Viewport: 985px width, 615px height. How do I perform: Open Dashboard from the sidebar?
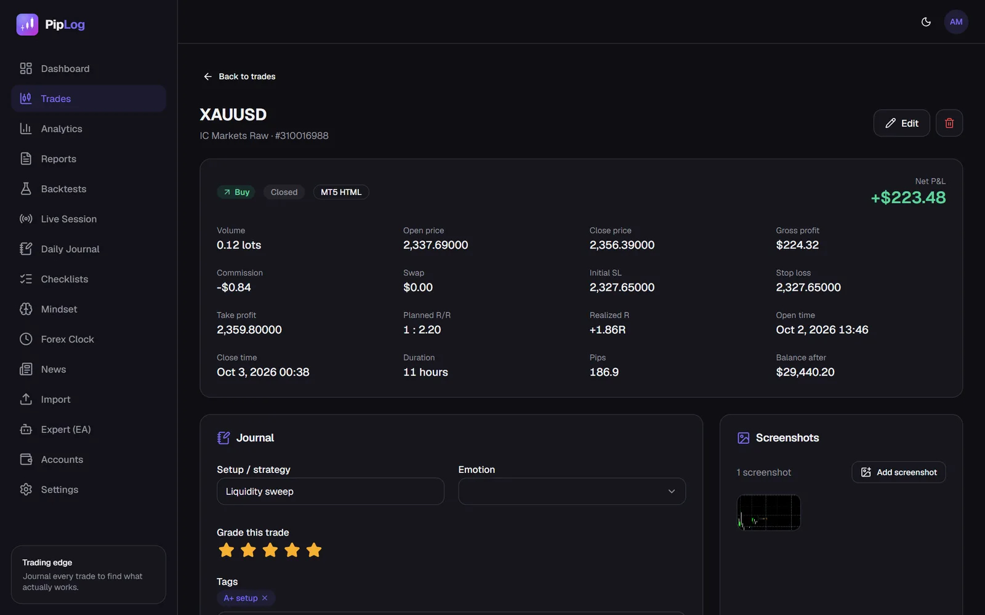coord(89,69)
